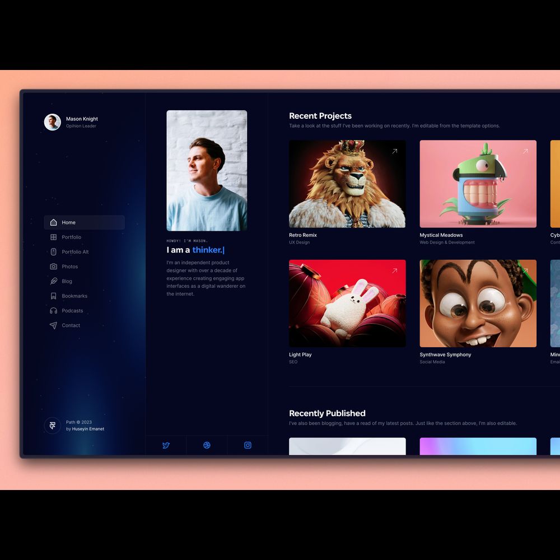The height and width of the screenshot is (560, 560).
Task: Open the Portfolio menu item
Action: point(72,237)
